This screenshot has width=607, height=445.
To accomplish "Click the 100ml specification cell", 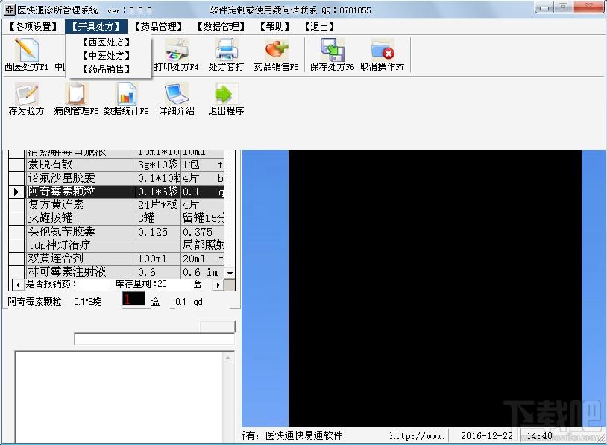I will pos(158,258).
